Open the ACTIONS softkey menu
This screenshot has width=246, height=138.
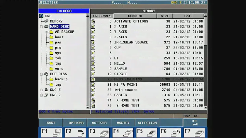[x=99, y=123]
